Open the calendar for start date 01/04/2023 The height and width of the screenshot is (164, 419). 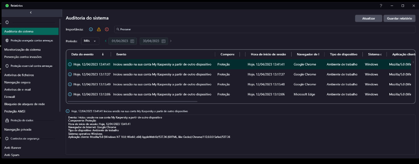click(132, 41)
